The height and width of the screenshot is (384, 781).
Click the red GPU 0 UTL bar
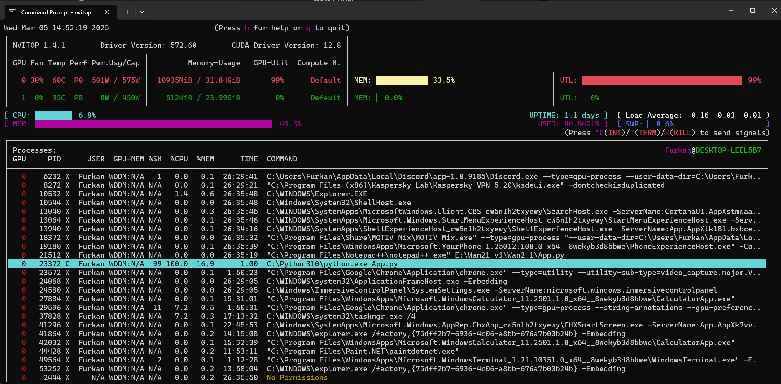pyautogui.click(x=662, y=80)
